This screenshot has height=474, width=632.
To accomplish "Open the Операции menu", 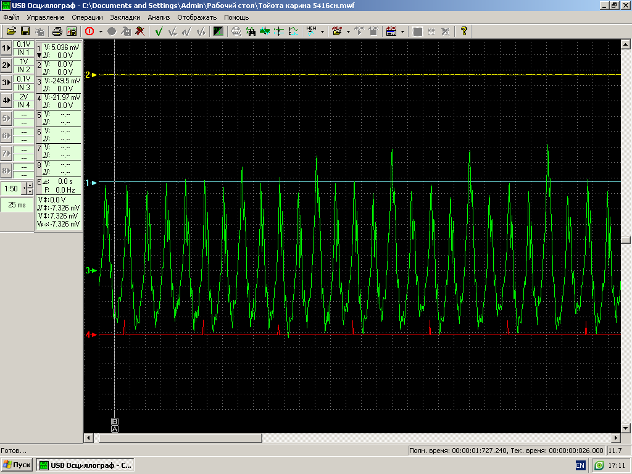I will pyautogui.click(x=87, y=17).
